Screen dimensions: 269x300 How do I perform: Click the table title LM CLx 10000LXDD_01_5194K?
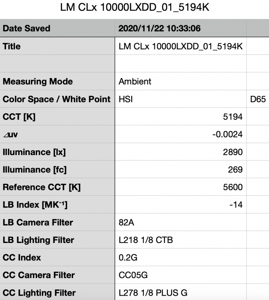[x=134, y=7]
